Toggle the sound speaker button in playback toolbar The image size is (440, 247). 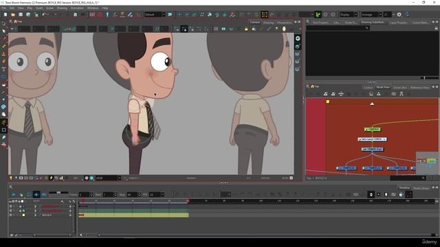point(36,194)
